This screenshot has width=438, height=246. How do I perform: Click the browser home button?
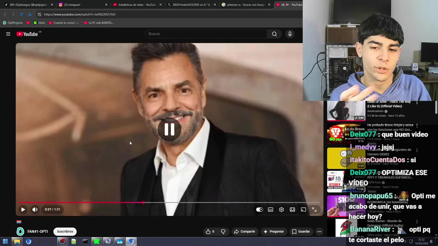[x=29, y=14]
